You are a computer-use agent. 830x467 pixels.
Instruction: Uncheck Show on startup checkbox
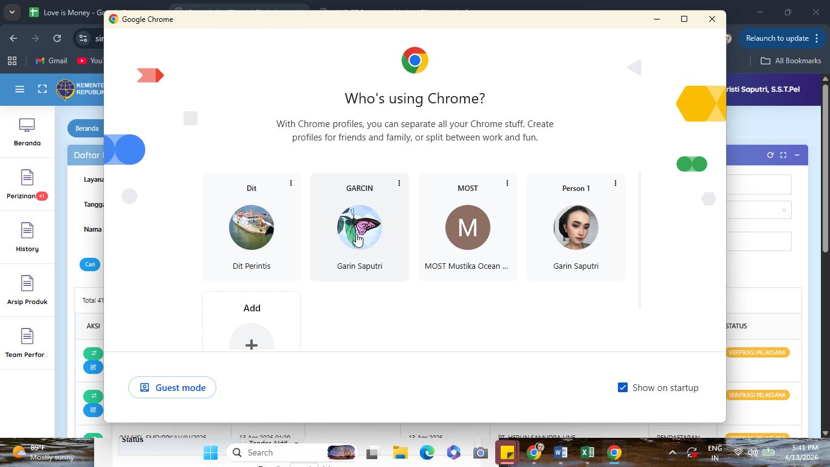point(623,387)
